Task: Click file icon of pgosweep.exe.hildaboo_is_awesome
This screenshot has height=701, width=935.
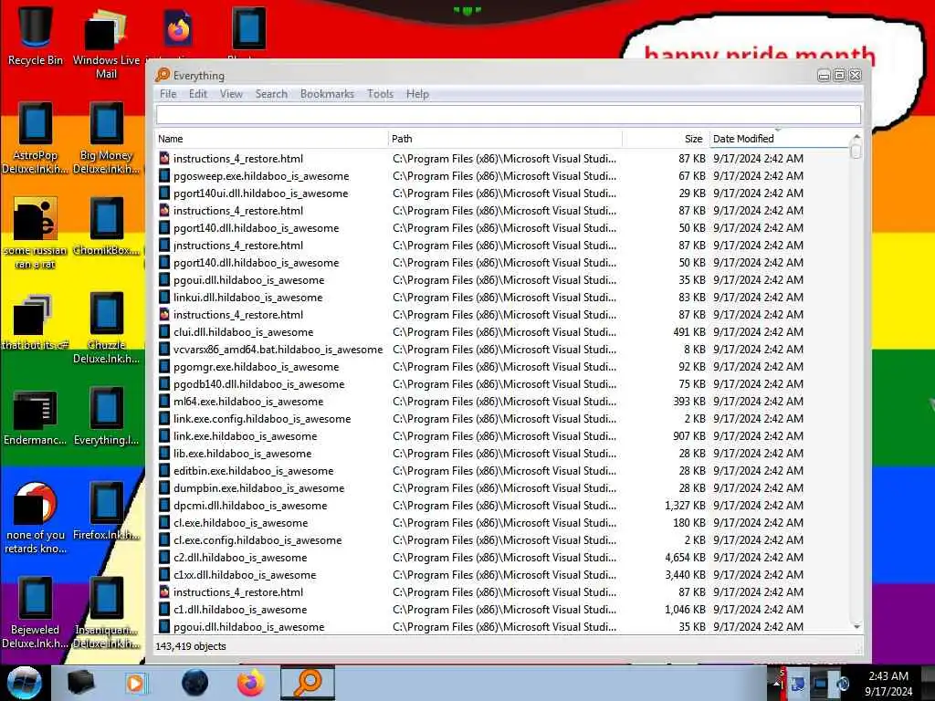Action: coord(164,176)
